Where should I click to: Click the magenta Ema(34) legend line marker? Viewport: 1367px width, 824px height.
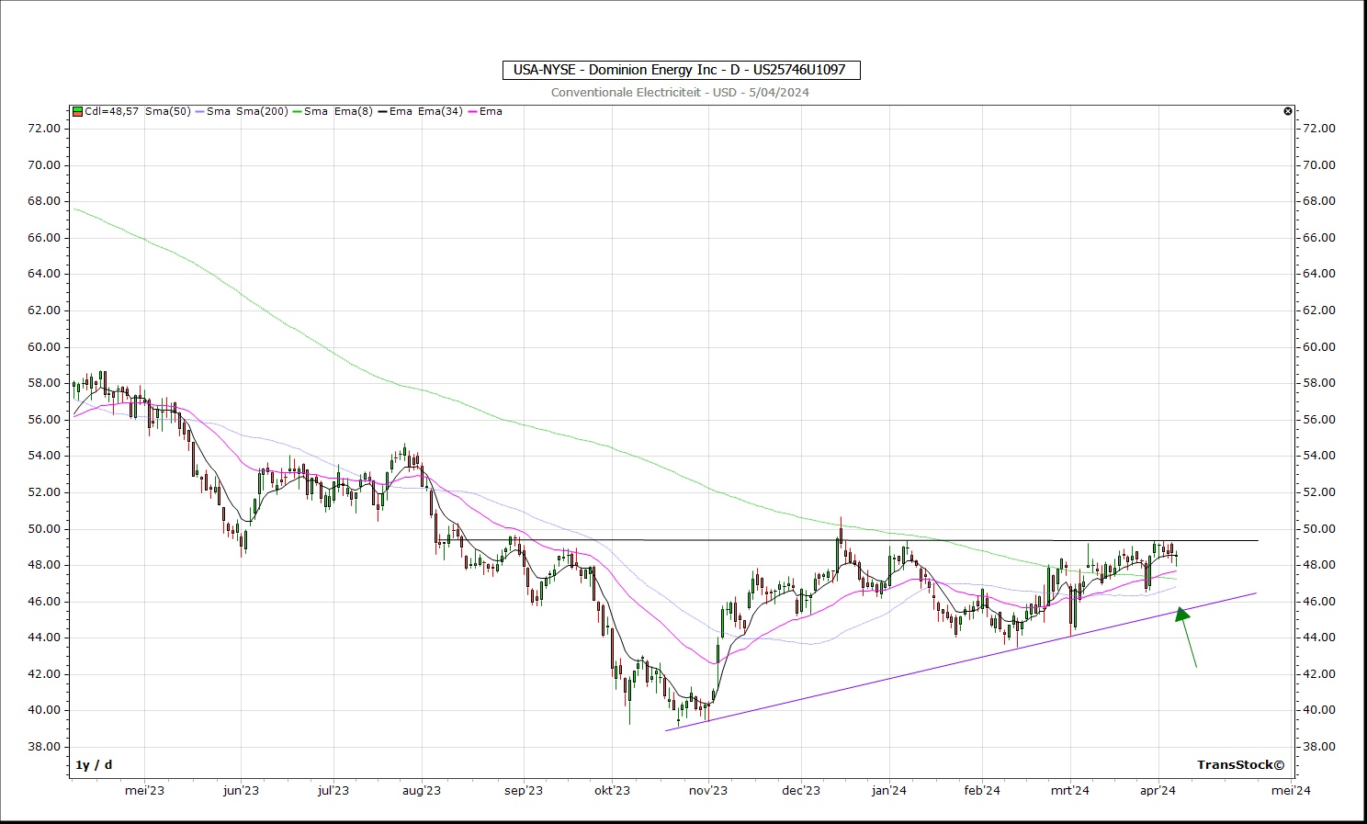click(472, 111)
